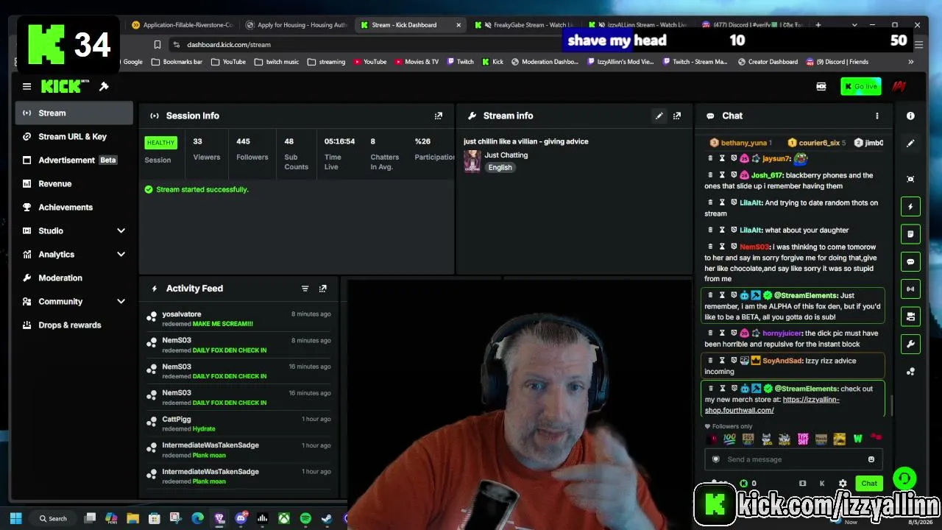Open chat settings gear icon
The width and height of the screenshot is (942, 530).
point(843,484)
